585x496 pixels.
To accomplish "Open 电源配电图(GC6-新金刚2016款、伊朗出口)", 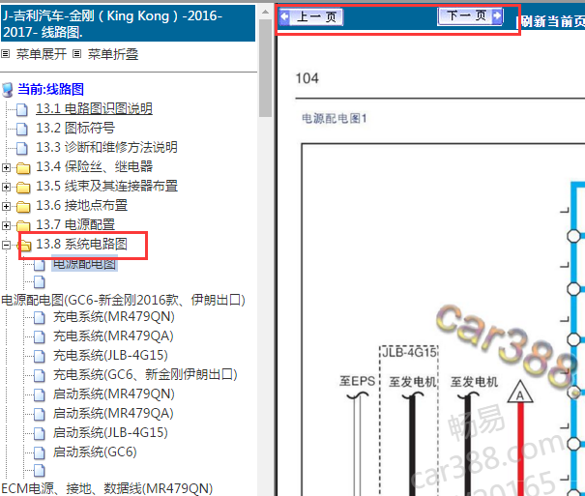I will (123, 300).
